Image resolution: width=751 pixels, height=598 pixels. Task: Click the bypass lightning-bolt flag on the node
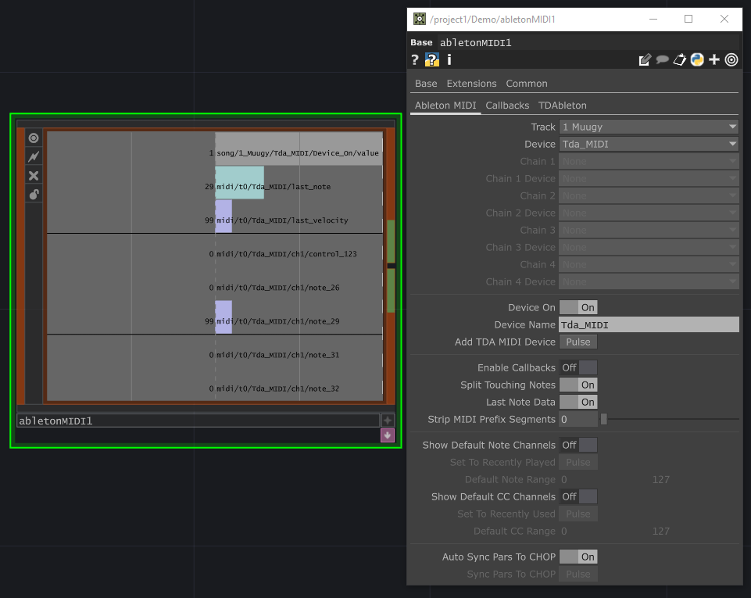coord(33,156)
